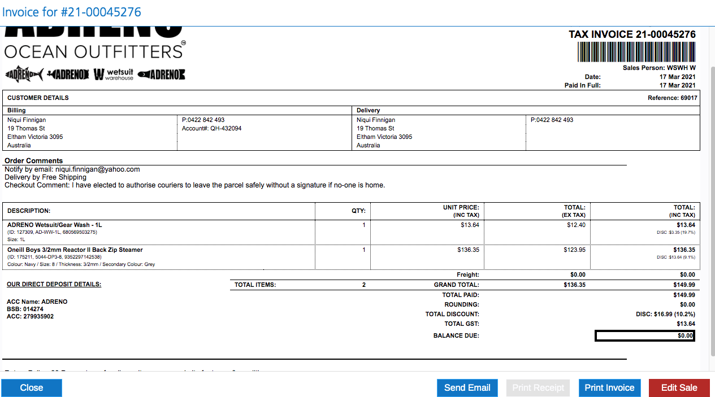Click the BSB: 014274 deposit detail

click(x=25, y=309)
